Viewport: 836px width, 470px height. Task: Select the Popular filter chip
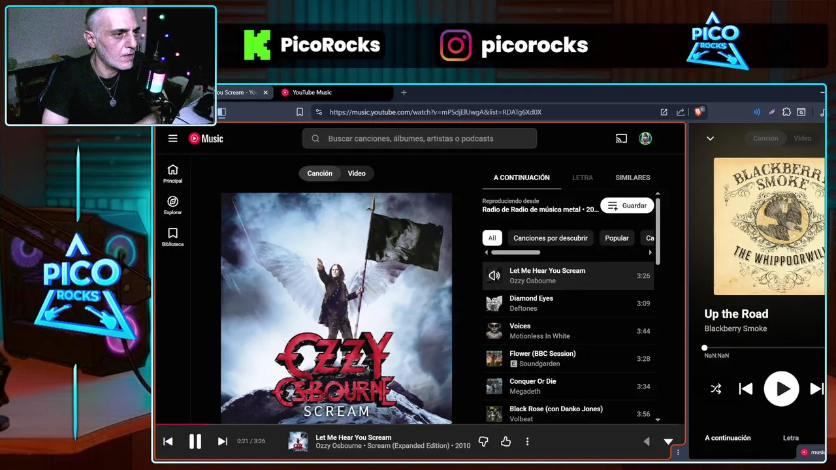(617, 238)
